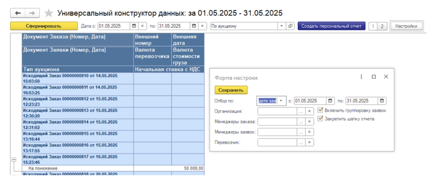Viewport: 431px width, 187px height.
Task: Enable 'Включить группировку заявок' checkbox
Action: [320, 110]
